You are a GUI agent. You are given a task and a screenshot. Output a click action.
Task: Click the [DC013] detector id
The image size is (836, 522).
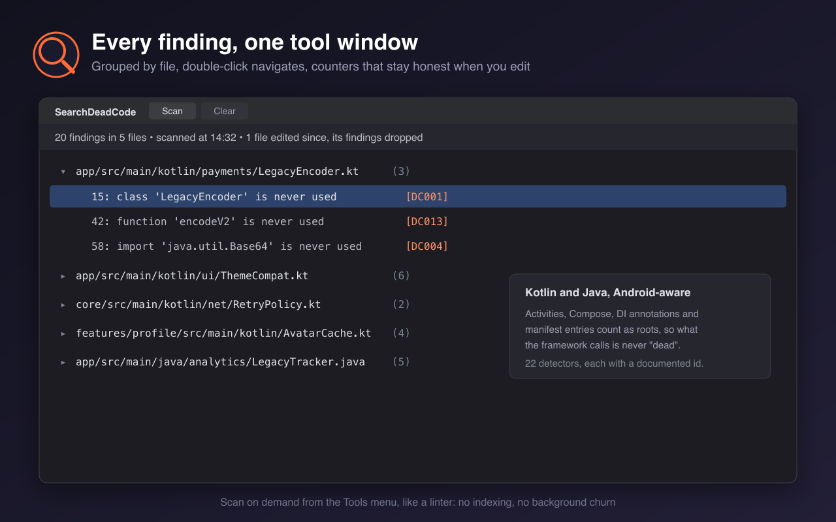[x=427, y=221]
